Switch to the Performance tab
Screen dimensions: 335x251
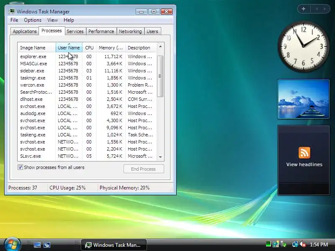[x=101, y=31]
